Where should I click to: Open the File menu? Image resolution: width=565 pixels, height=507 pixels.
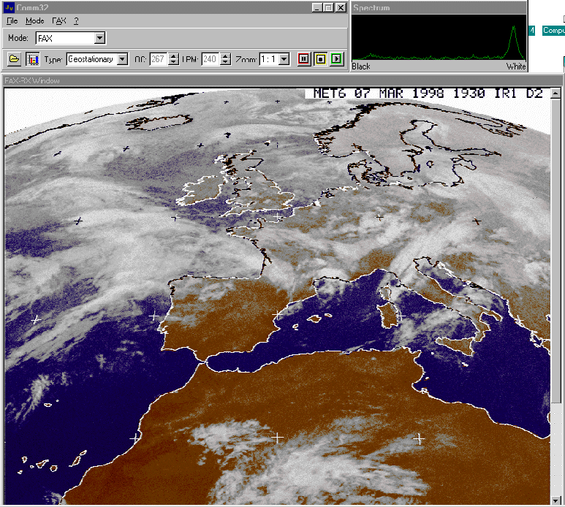(12, 21)
